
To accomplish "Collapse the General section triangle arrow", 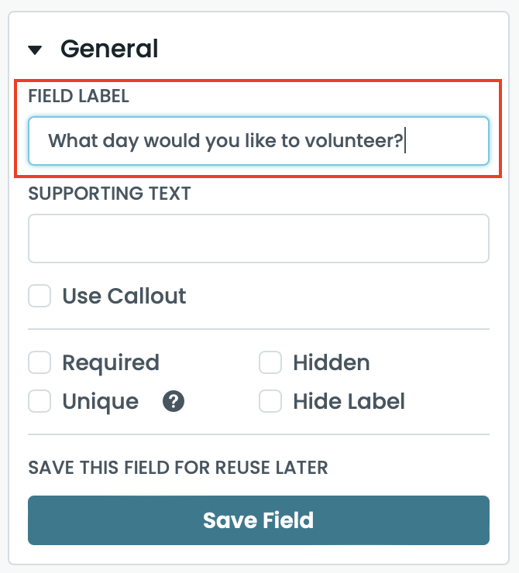I will coord(35,50).
